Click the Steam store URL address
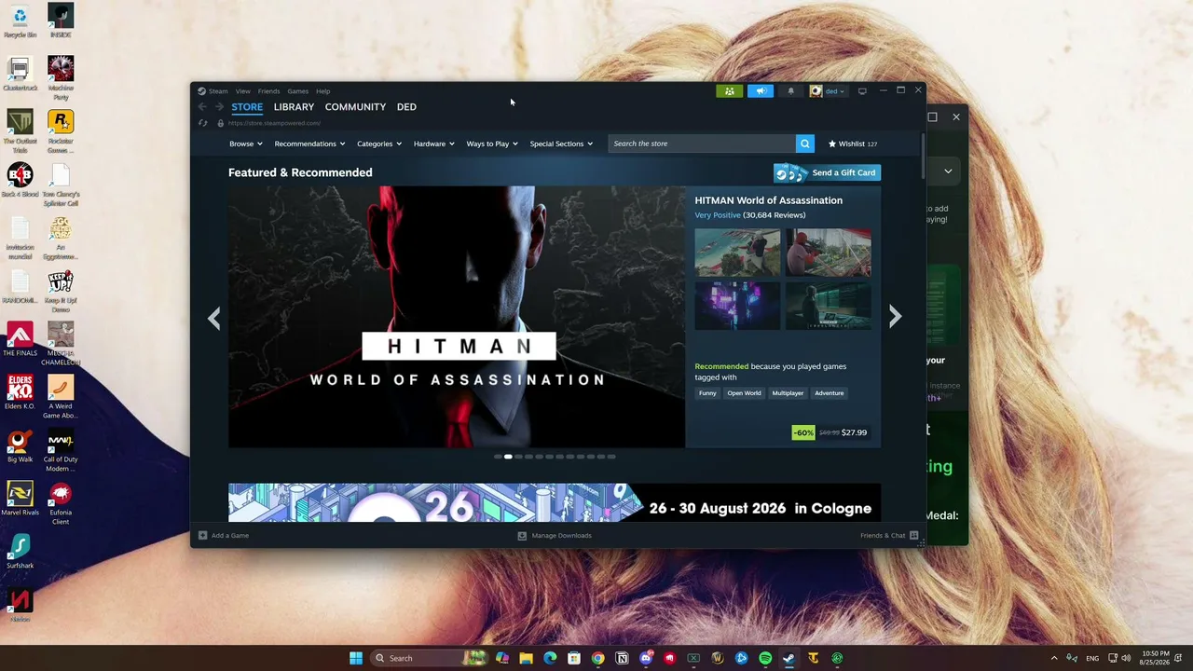Image resolution: width=1193 pixels, height=671 pixels. pyautogui.click(x=274, y=123)
